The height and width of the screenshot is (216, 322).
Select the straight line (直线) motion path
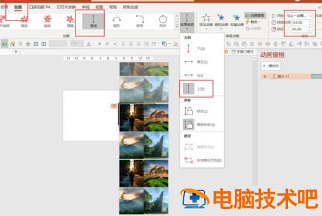point(94,21)
